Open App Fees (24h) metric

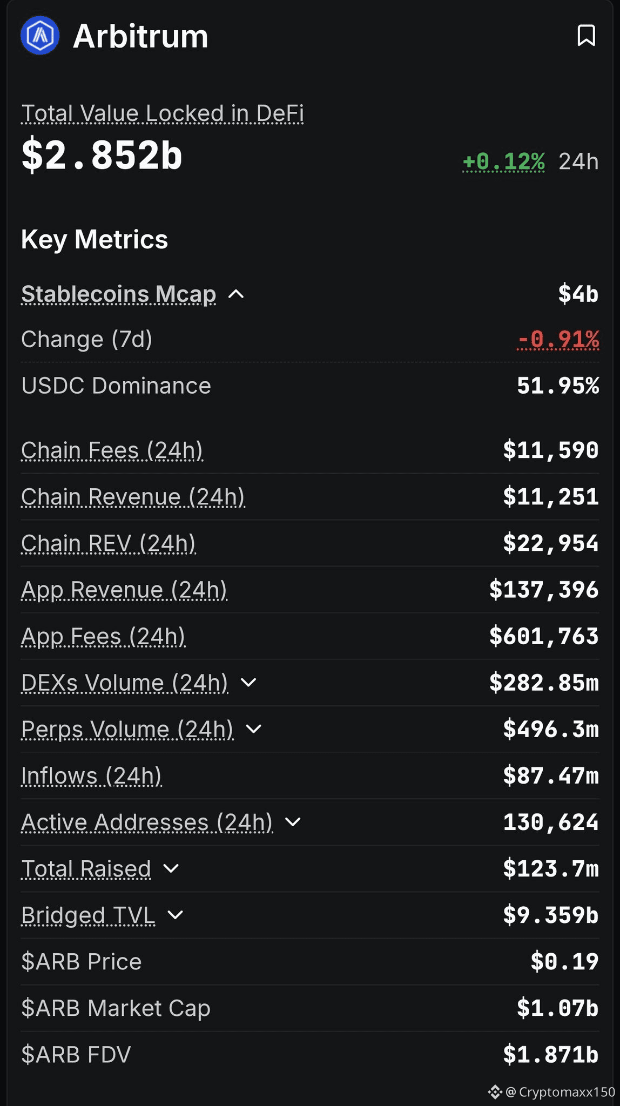pos(103,637)
